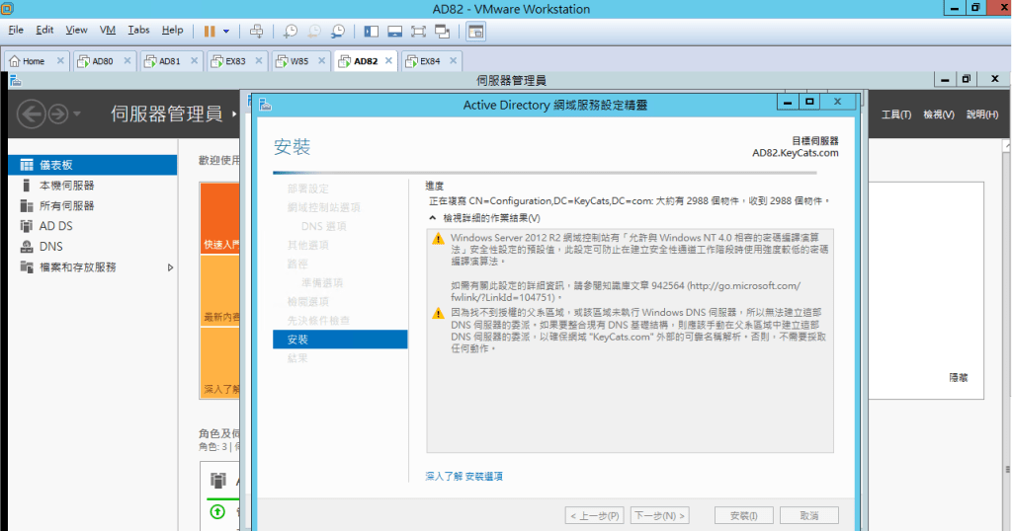Switch to the EX83 tab
The image size is (1012, 531).
click(x=235, y=61)
